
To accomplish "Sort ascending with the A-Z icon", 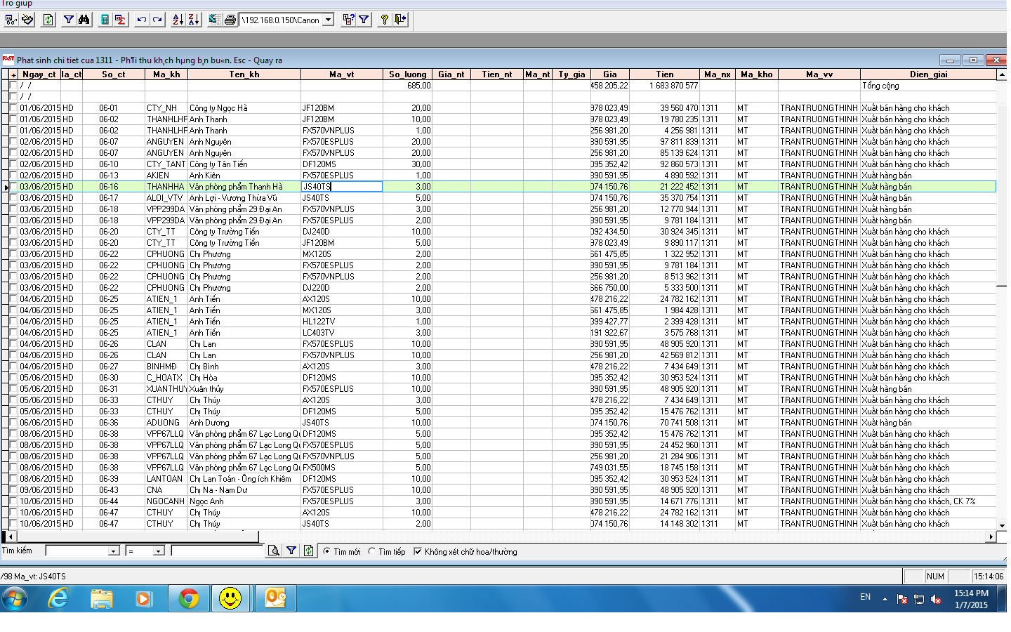I will point(178,20).
